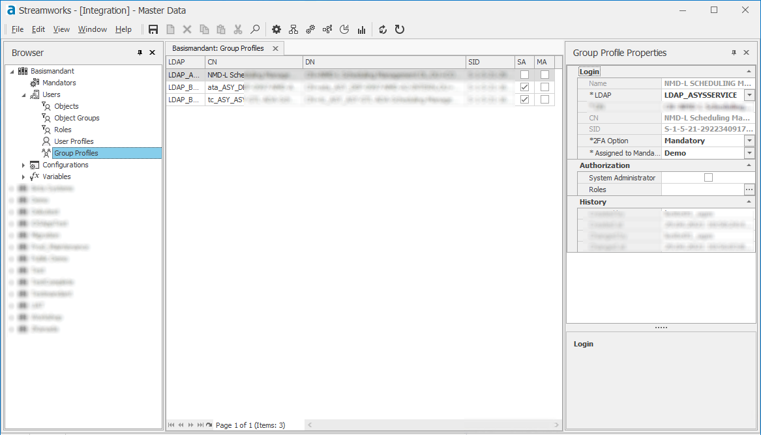The height and width of the screenshot is (435, 761).
Task: Check the System Administrator checkbox
Action: pos(709,178)
